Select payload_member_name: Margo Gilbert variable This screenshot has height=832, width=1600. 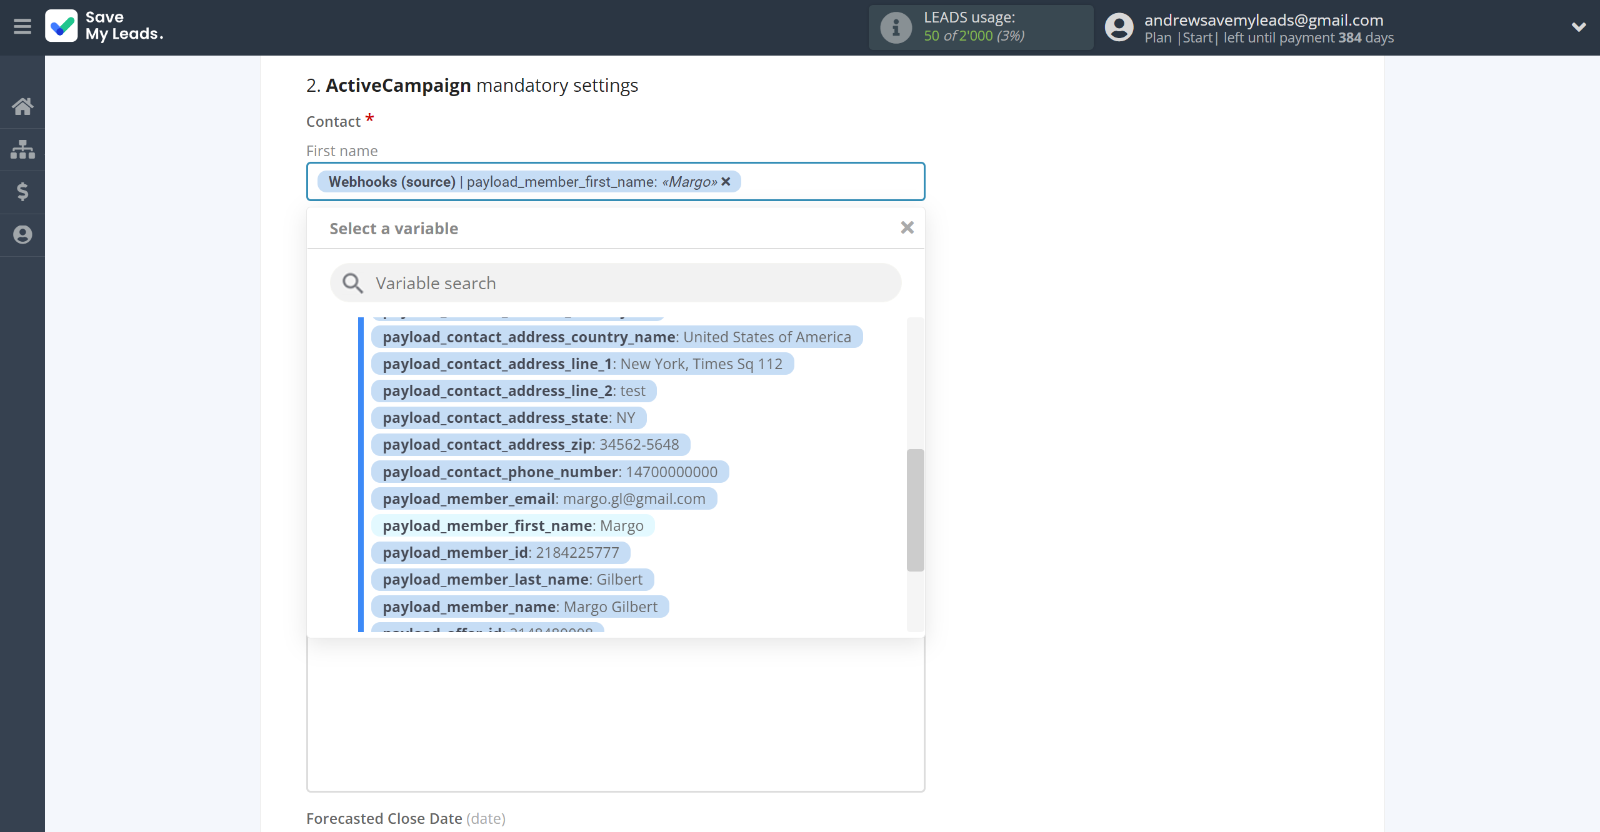(x=520, y=607)
